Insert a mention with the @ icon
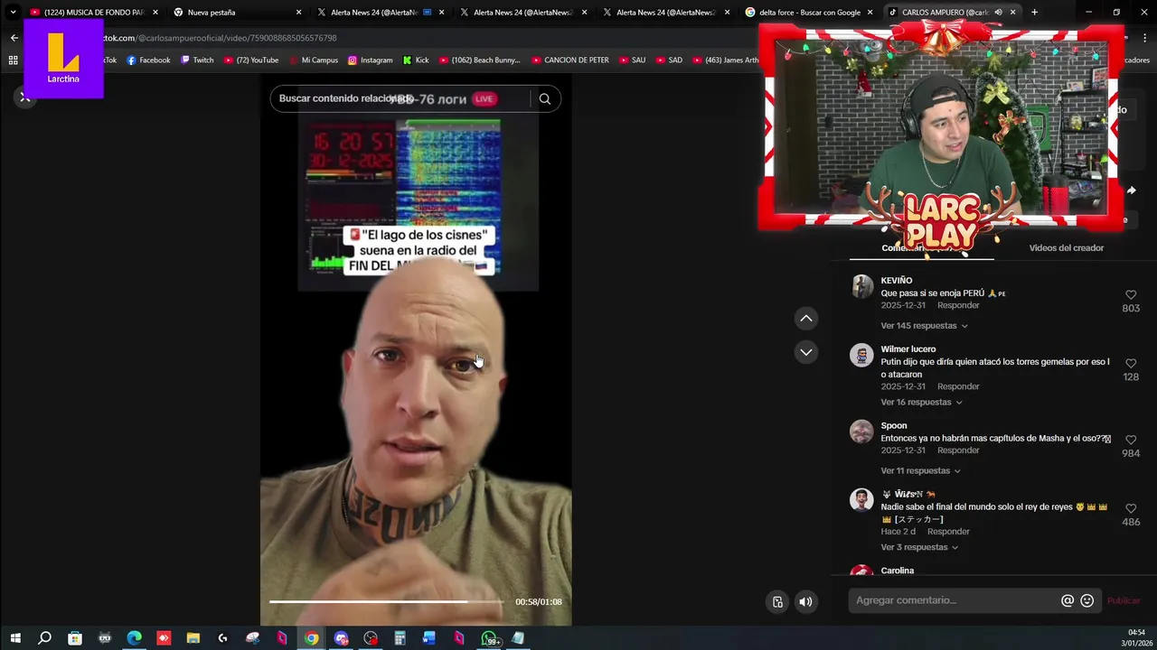 click(1068, 600)
